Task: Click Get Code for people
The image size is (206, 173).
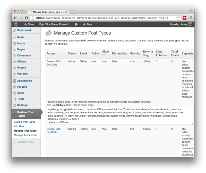Action: click(x=52, y=132)
